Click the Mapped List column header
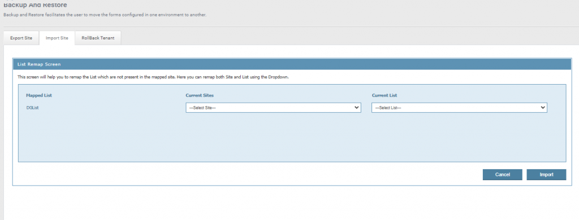 [39, 95]
